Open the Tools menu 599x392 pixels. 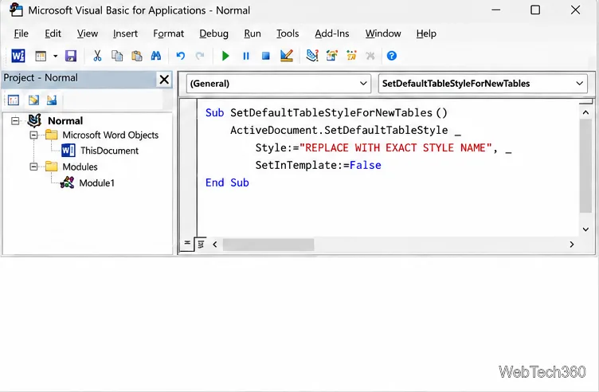(288, 33)
